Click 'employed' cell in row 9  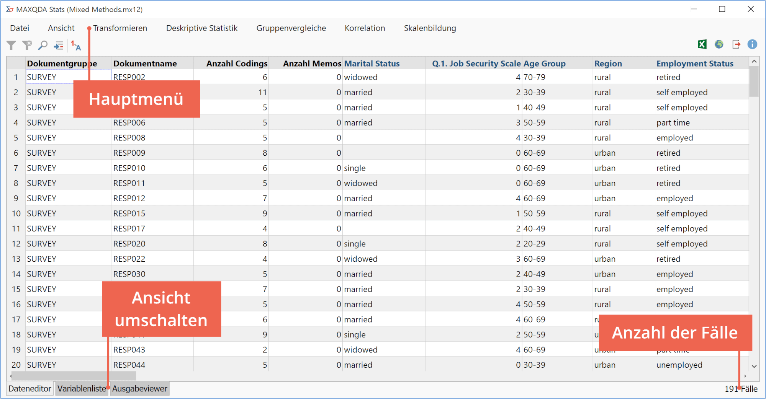point(702,198)
